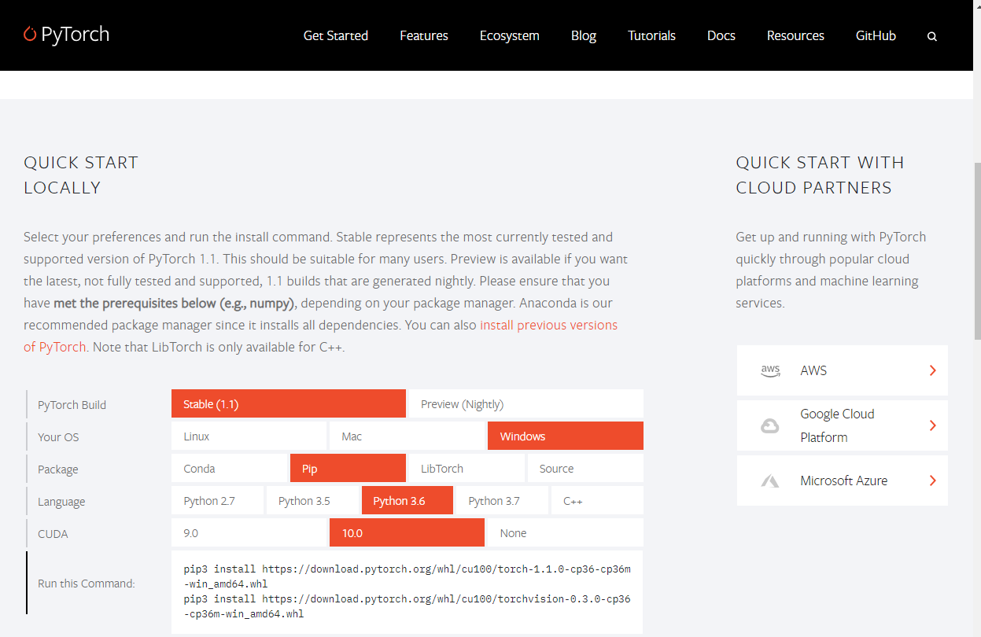Image resolution: width=981 pixels, height=637 pixels.
Task: Follow the install previous versions link
Action: tap(548, 325)
